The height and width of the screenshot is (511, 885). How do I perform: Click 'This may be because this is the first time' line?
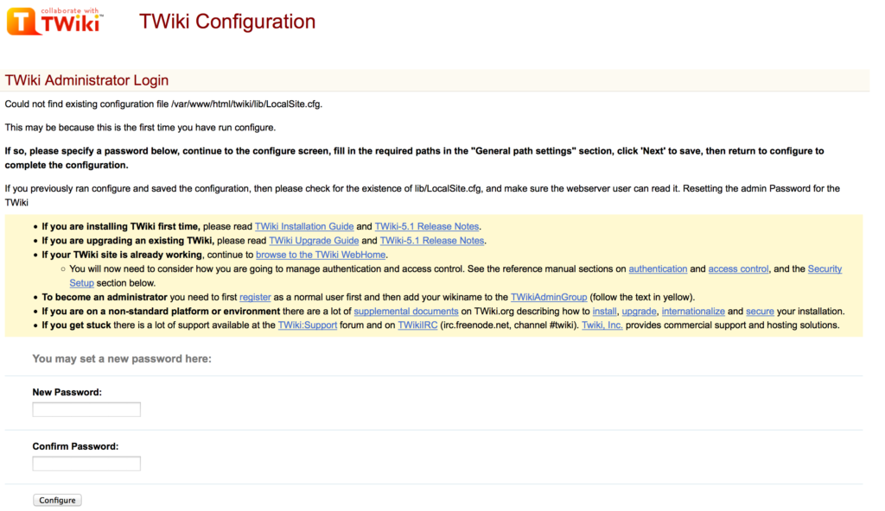click(x=140, y=128)
